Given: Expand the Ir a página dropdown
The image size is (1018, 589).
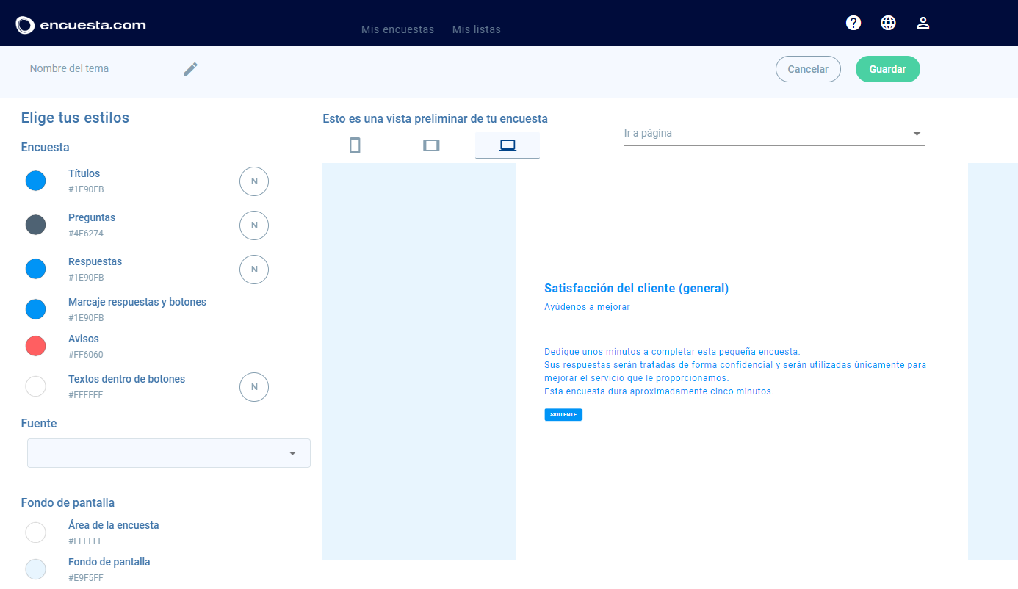Looking at the screenshot, I should point(774,134).
